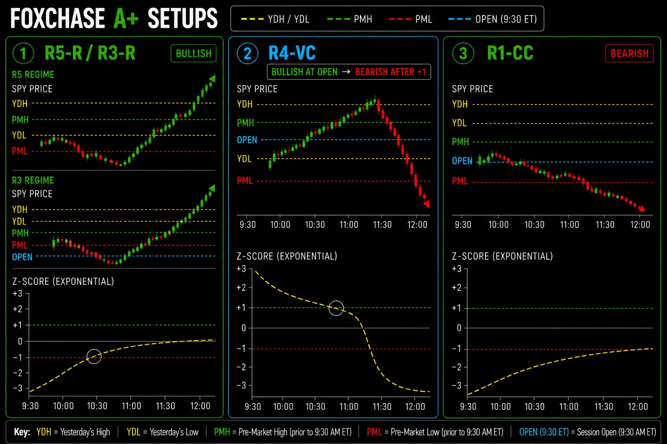Click the green arrowhead ending the R5 regime chart

(x=212, y=79)
